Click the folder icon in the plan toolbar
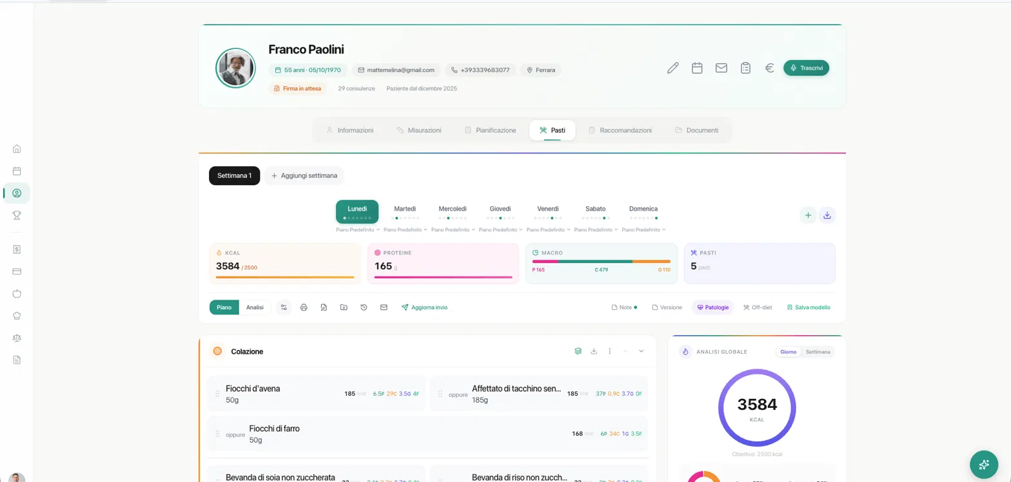 pos(344,307)
